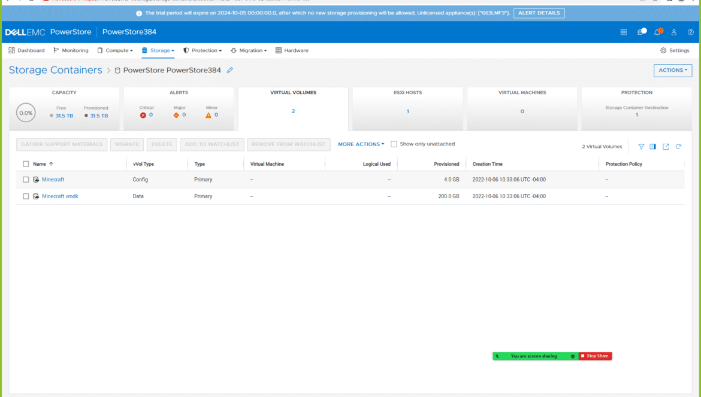Click the 4.0 GB provisioned cell
This screenshot has height=397, width=701.
[x=452, y=180]
